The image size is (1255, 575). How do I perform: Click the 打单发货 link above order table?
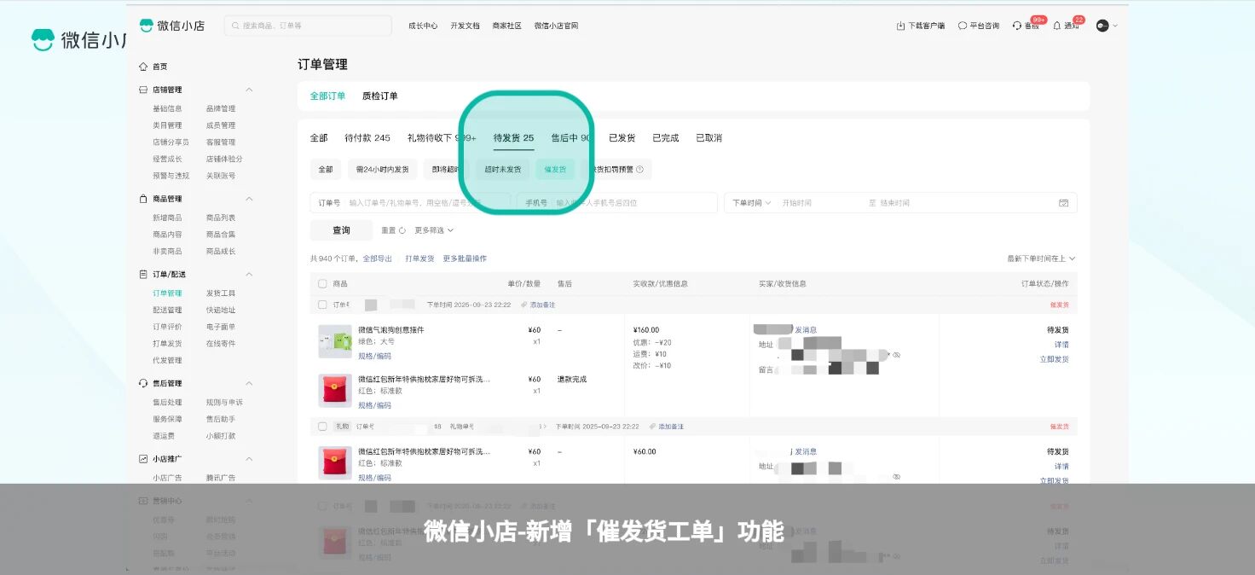click(x=419, y=258)
